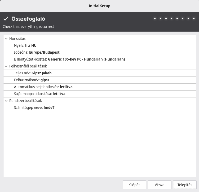Click the Initial Setup window title bar
This screenshot has height=192, width=199.
pos(99,6)
